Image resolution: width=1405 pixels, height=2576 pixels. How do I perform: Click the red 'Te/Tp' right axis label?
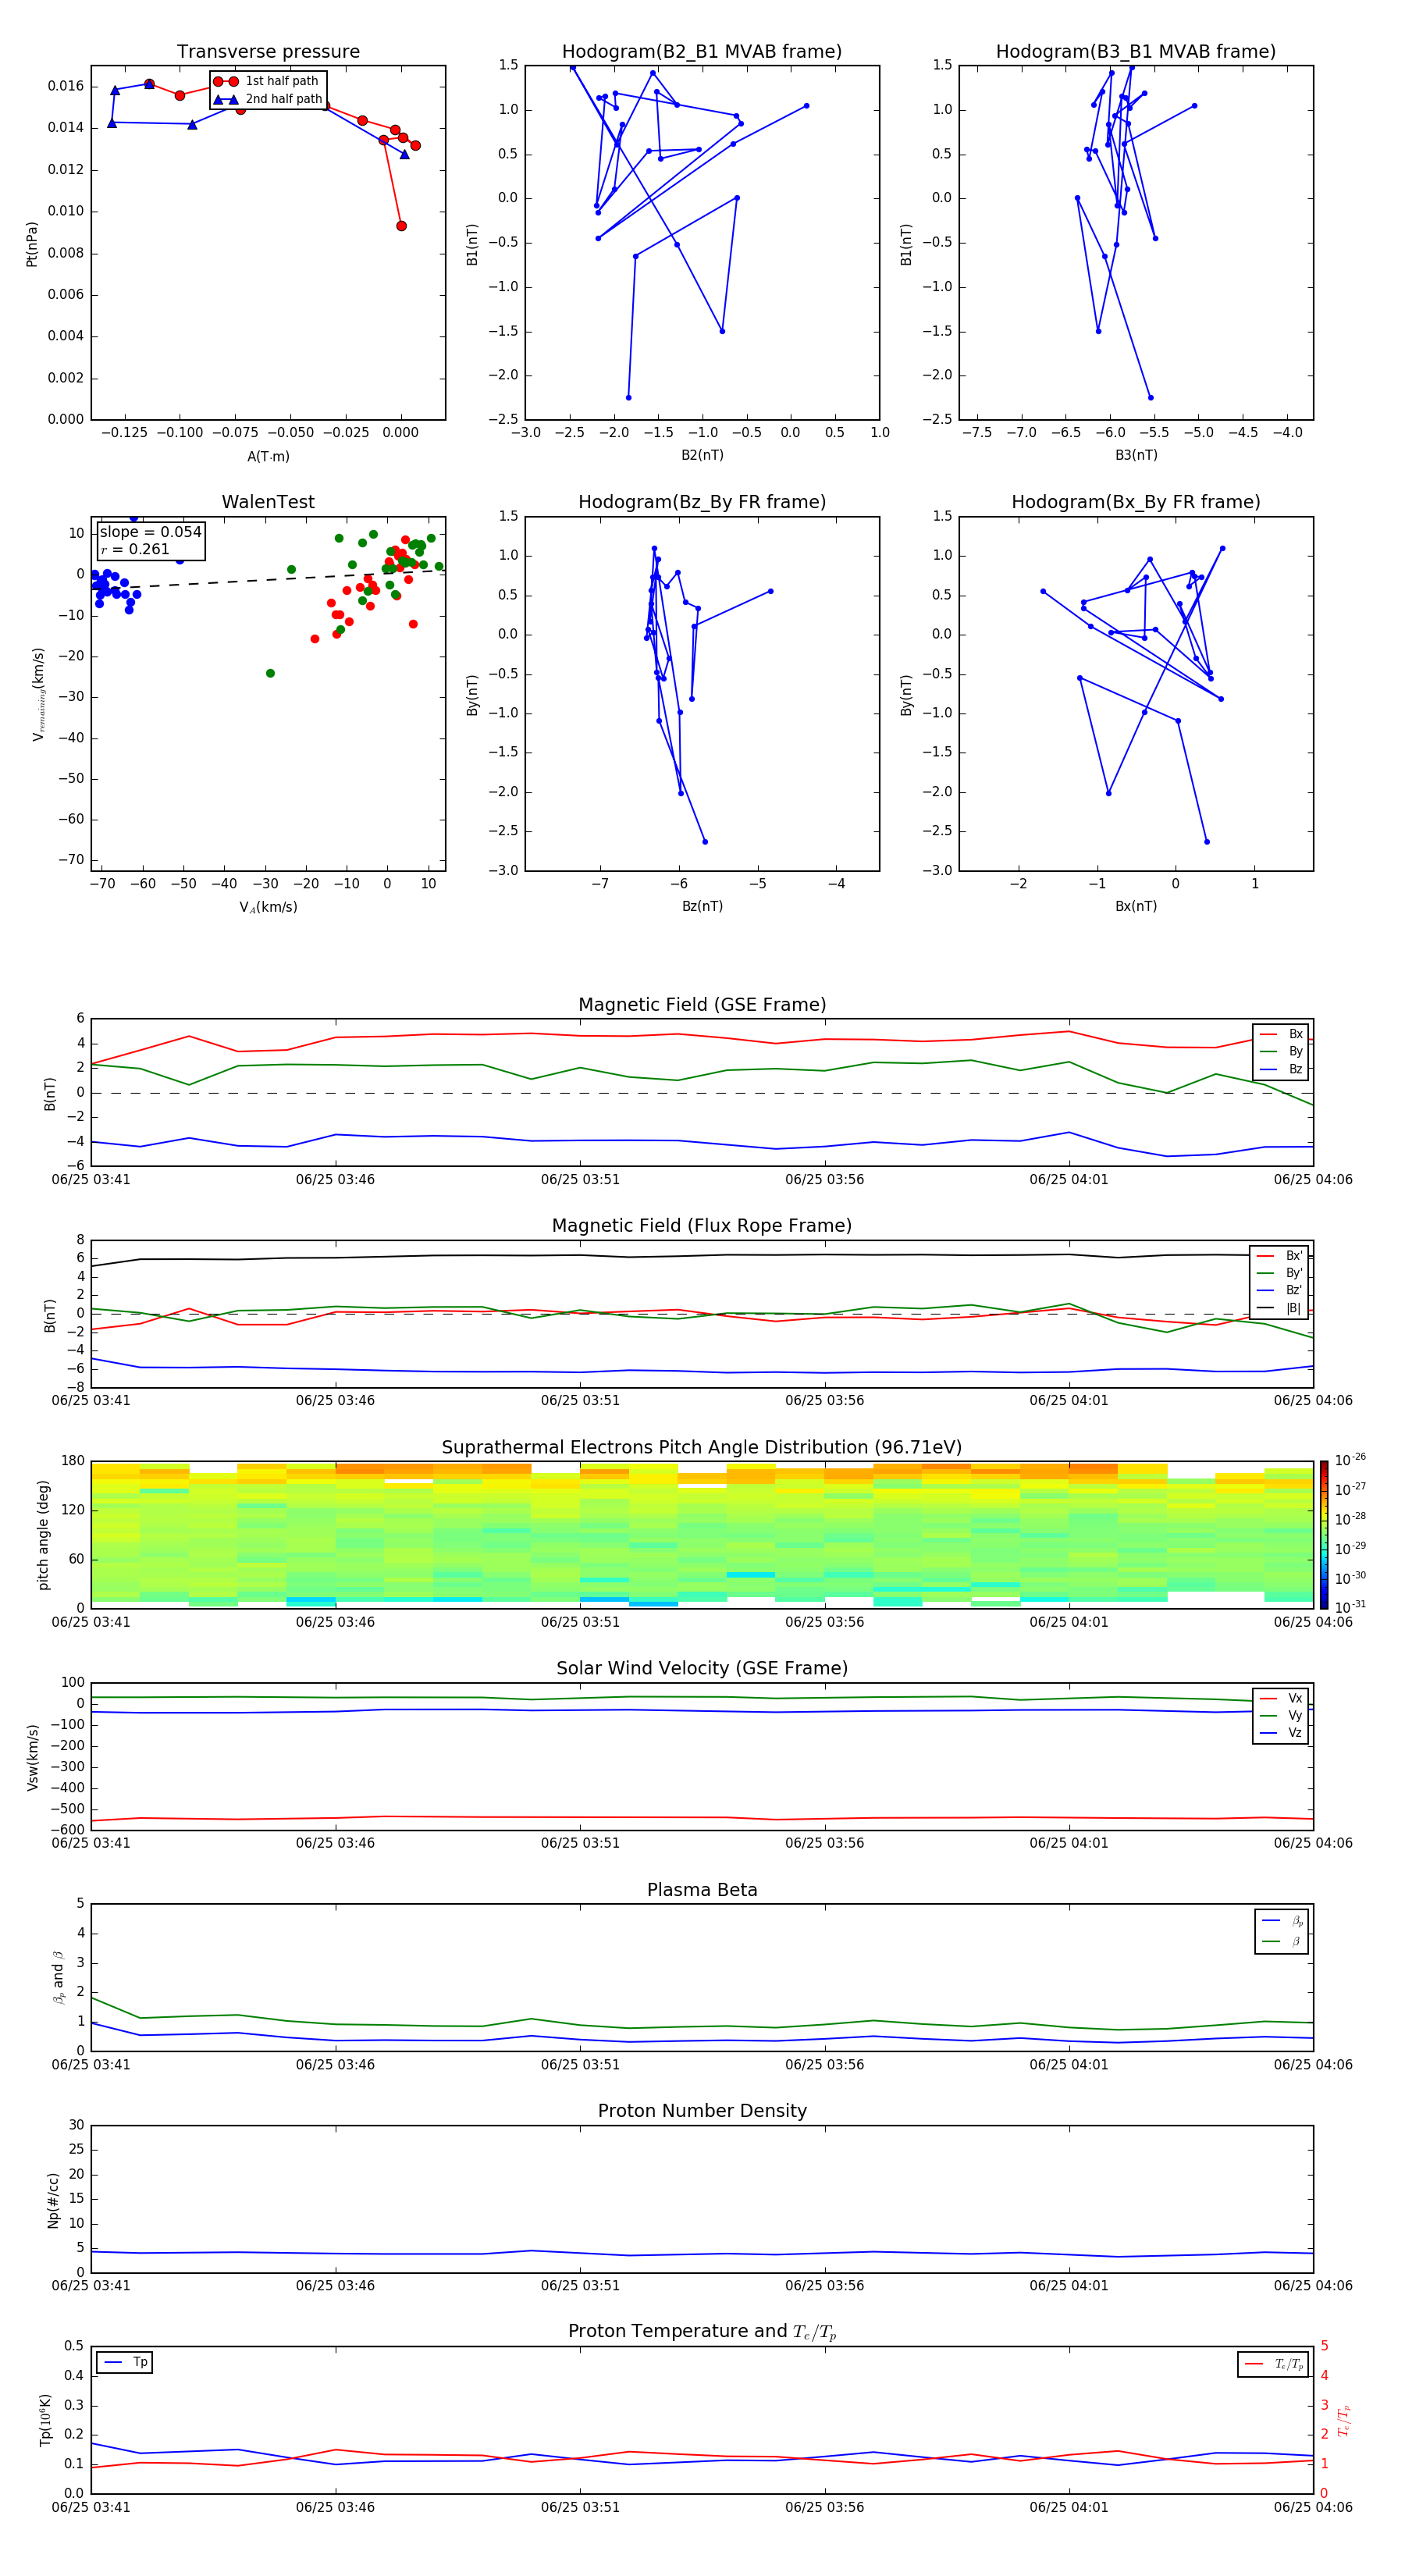click(x=1345, y=2420)
